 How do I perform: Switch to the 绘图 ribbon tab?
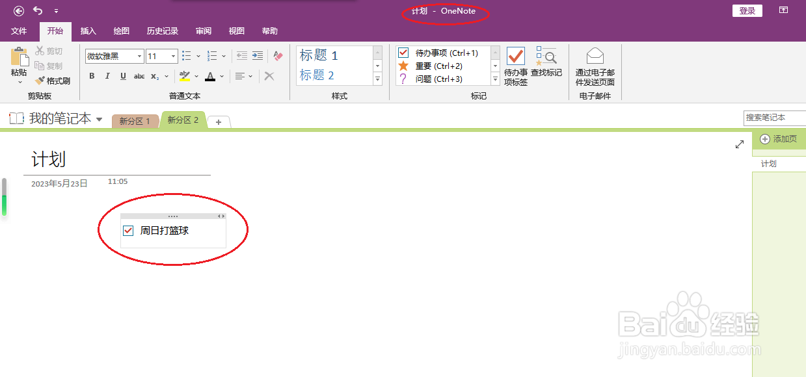point(121,31)
